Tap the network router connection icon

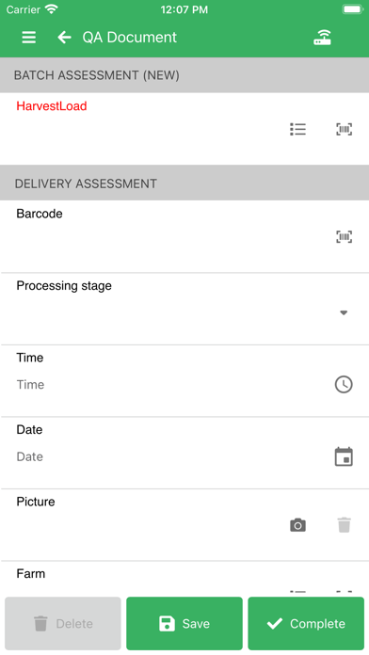[322, 38]
